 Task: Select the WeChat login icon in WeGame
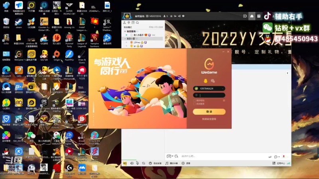click(213, 81)
